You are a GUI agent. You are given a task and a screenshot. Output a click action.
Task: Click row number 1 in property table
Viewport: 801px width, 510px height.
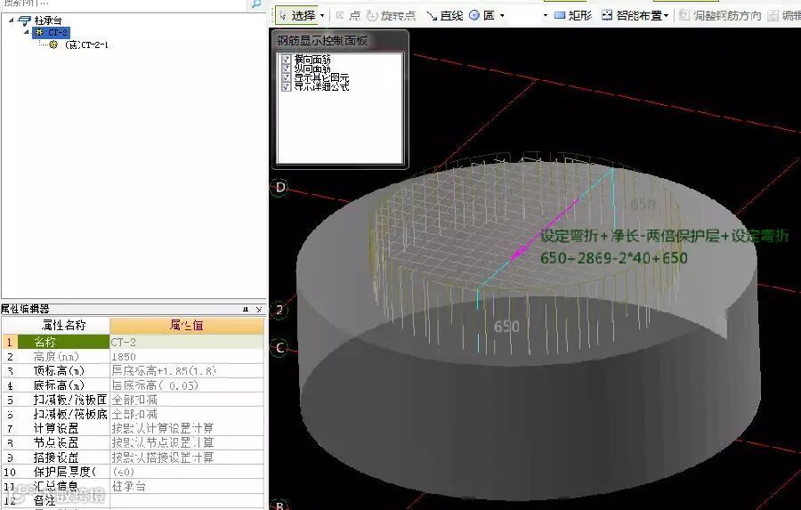click(x=10, y=342)
